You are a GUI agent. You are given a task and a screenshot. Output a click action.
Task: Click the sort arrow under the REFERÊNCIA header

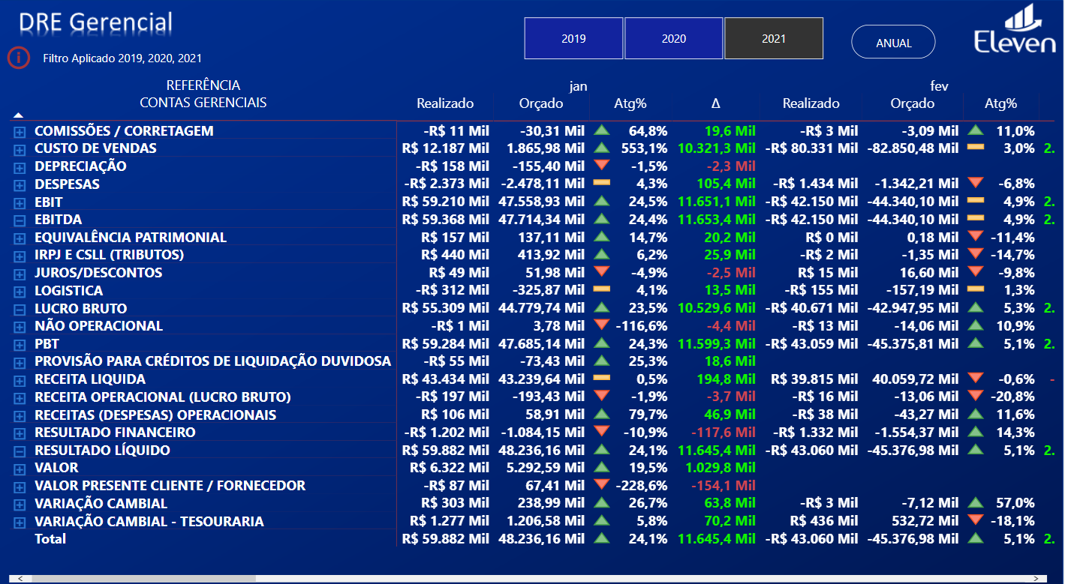pyautogui.click(x=19, y=115)
